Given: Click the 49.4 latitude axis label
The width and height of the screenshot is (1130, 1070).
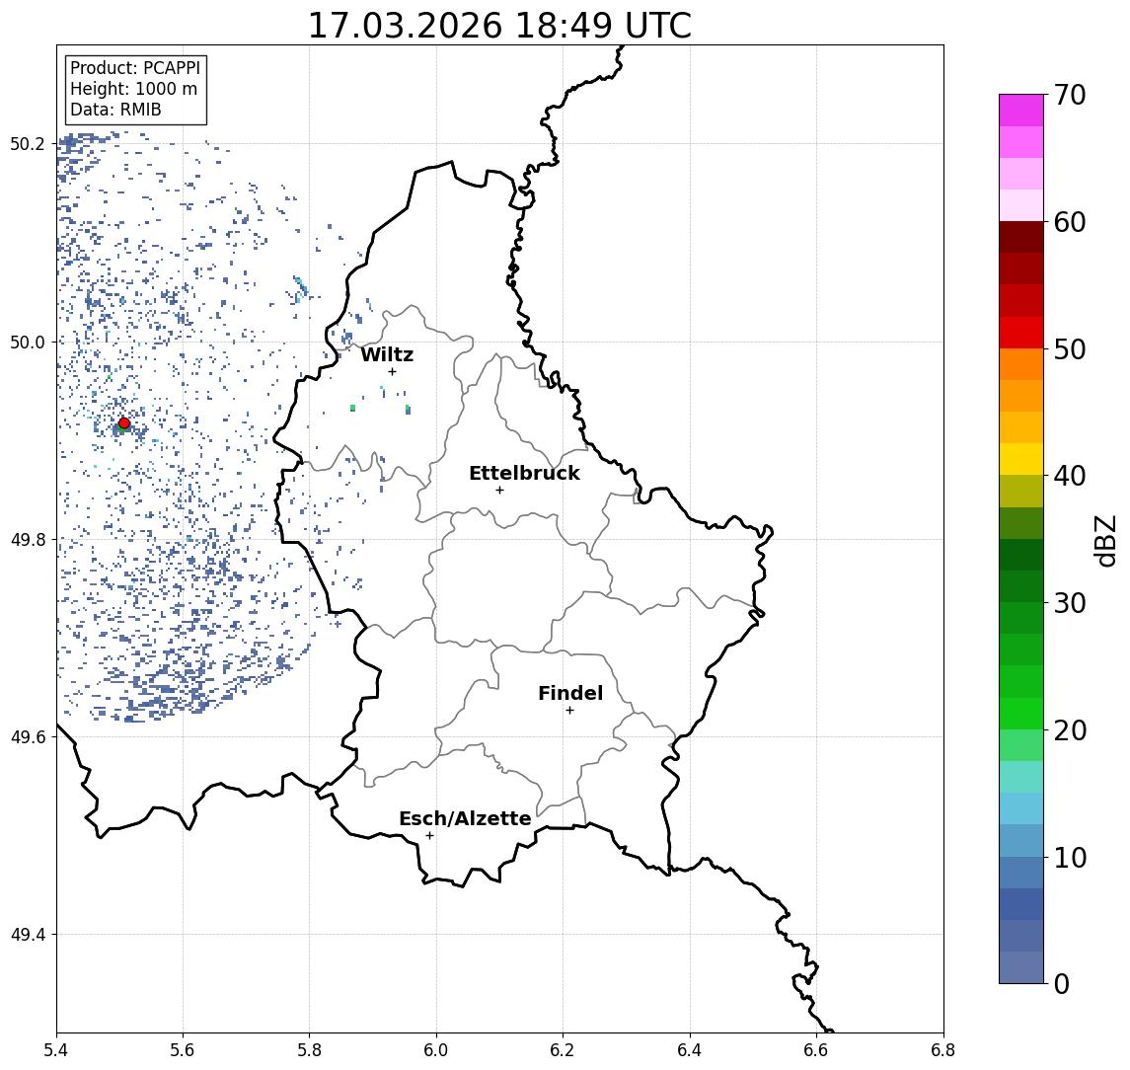Looking at the screenshot, I should (28, 935).
